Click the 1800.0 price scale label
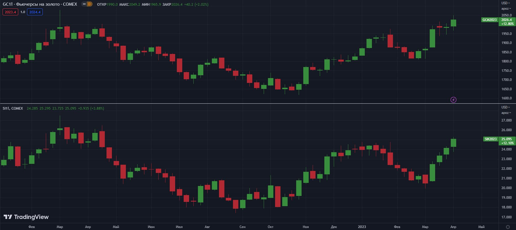516x230 pixels. point(506,61)
